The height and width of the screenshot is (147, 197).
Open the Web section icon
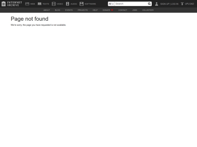(27, 4)
